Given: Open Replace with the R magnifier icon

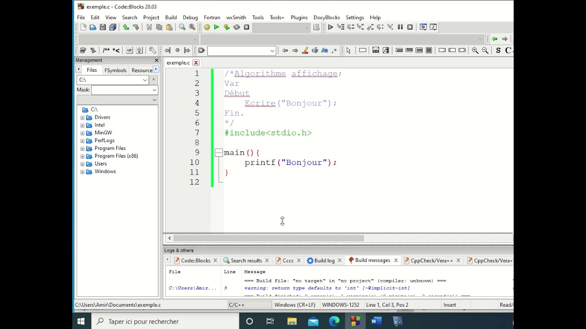Looking at the screenshot, I should (192, 27).
